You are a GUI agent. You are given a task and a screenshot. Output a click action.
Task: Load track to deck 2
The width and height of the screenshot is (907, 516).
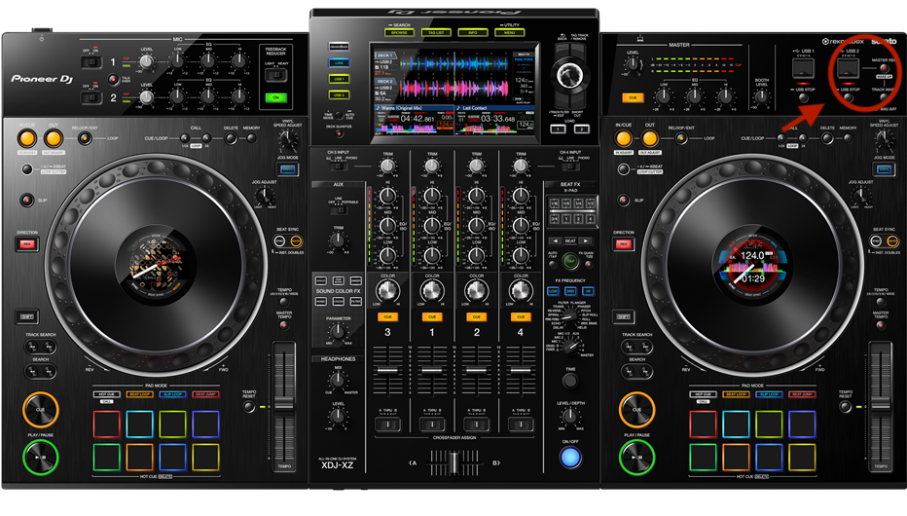click(581, 129)
